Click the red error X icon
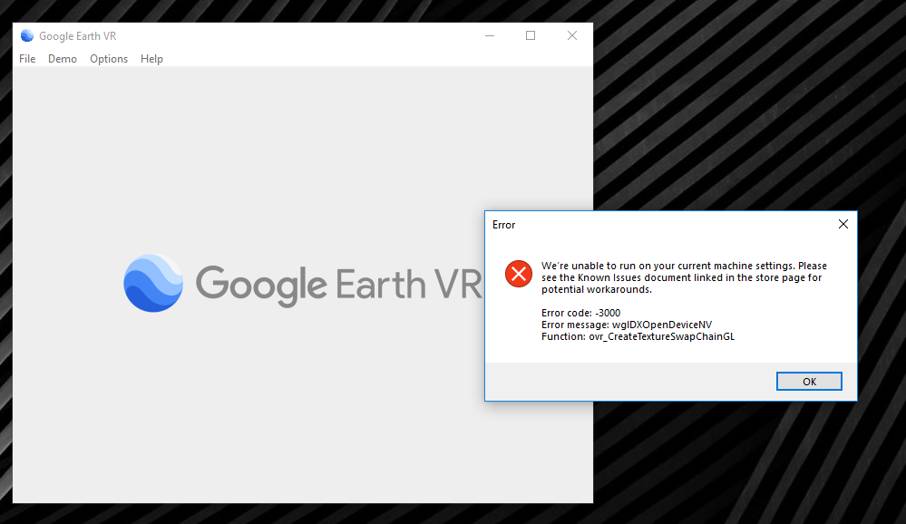Image resolution: width=906 pixels, height=524 pixels. click(x=518, y=273)
